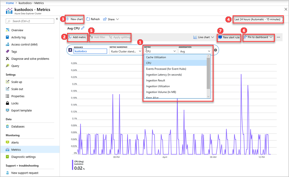The image size is (289, 177).
Task: Create a New chart
Action: 75,19
